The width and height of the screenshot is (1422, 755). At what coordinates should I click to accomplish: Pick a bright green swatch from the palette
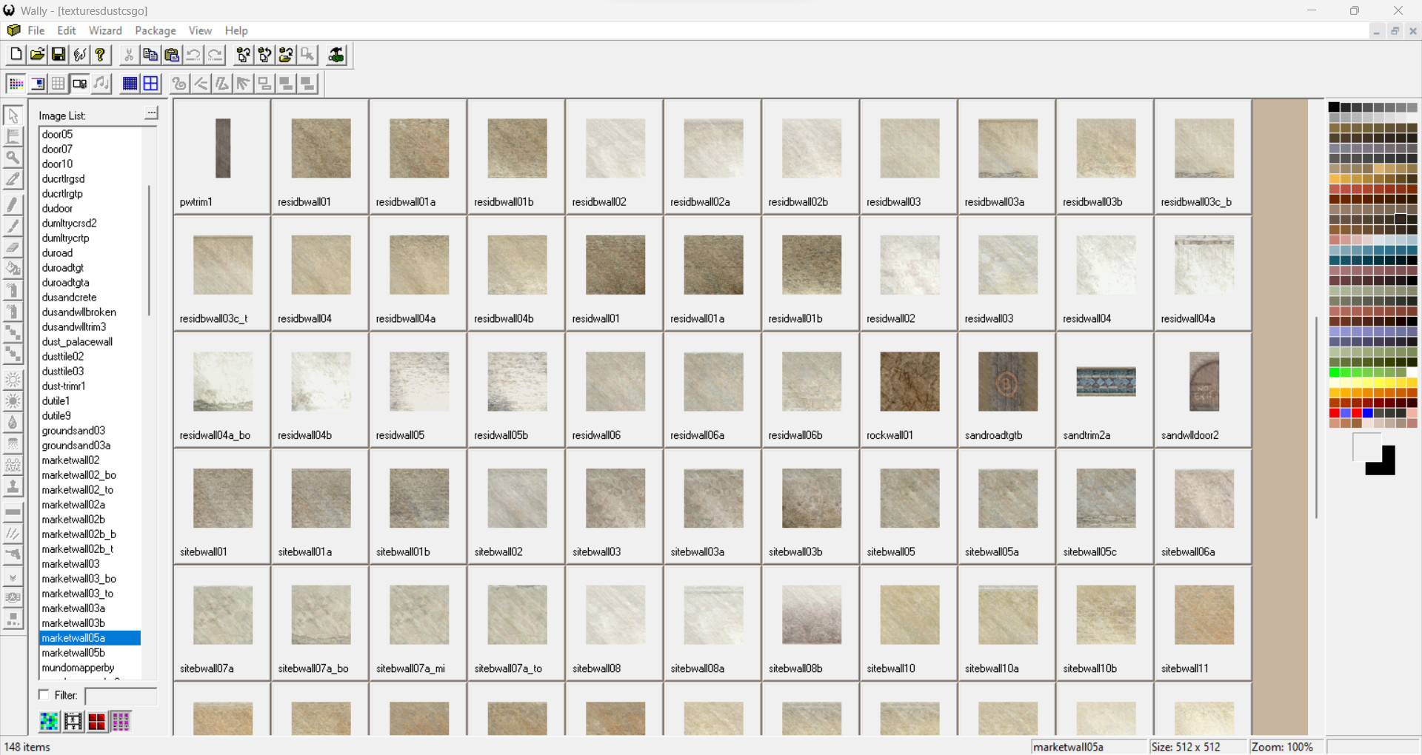(1332, 372)
